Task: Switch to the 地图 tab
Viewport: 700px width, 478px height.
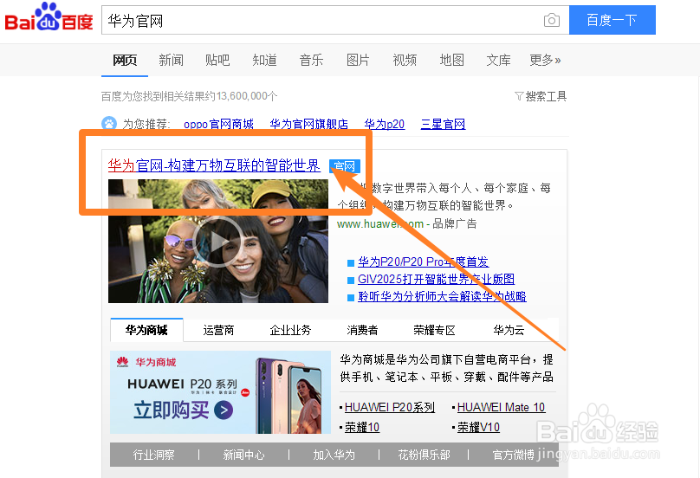Action: [451, 60]
